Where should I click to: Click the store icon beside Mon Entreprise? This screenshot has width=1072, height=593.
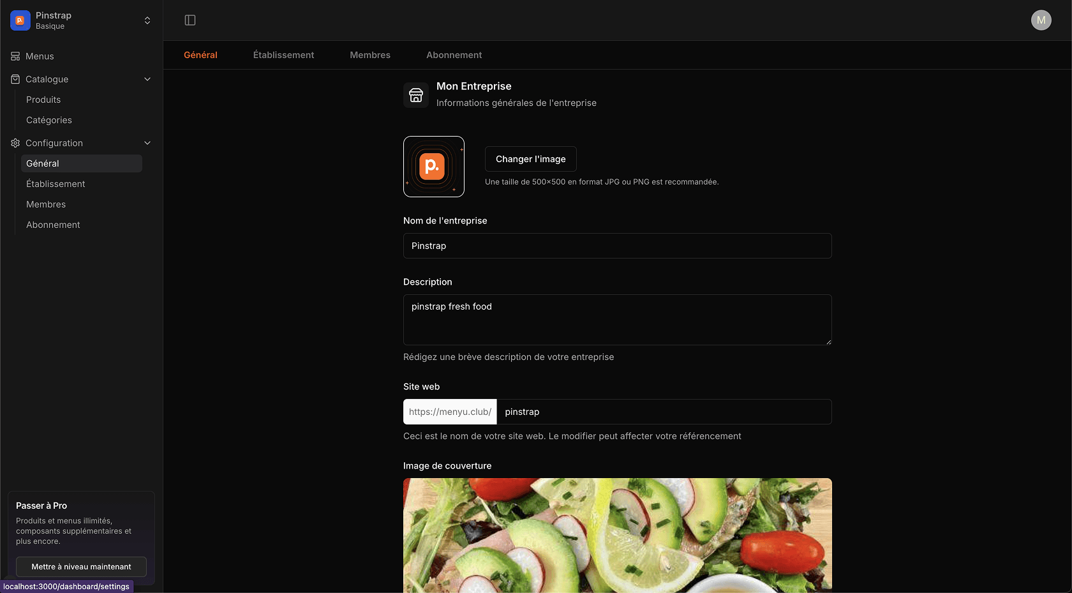tap(416, 95)
